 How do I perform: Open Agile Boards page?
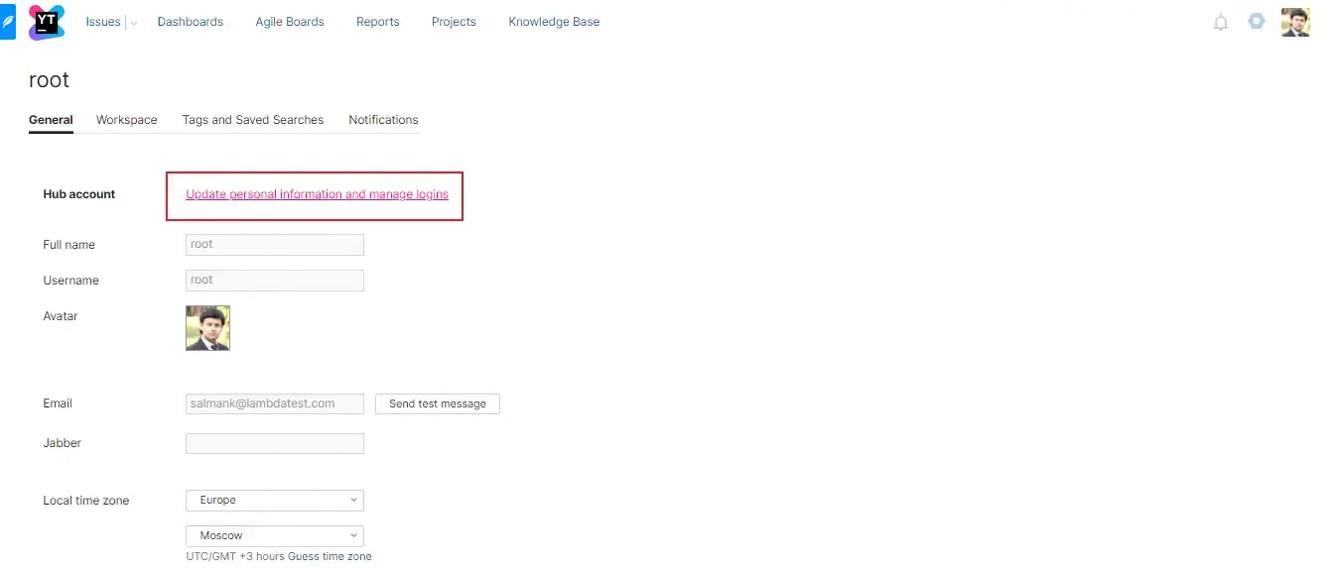coord(290,22)
